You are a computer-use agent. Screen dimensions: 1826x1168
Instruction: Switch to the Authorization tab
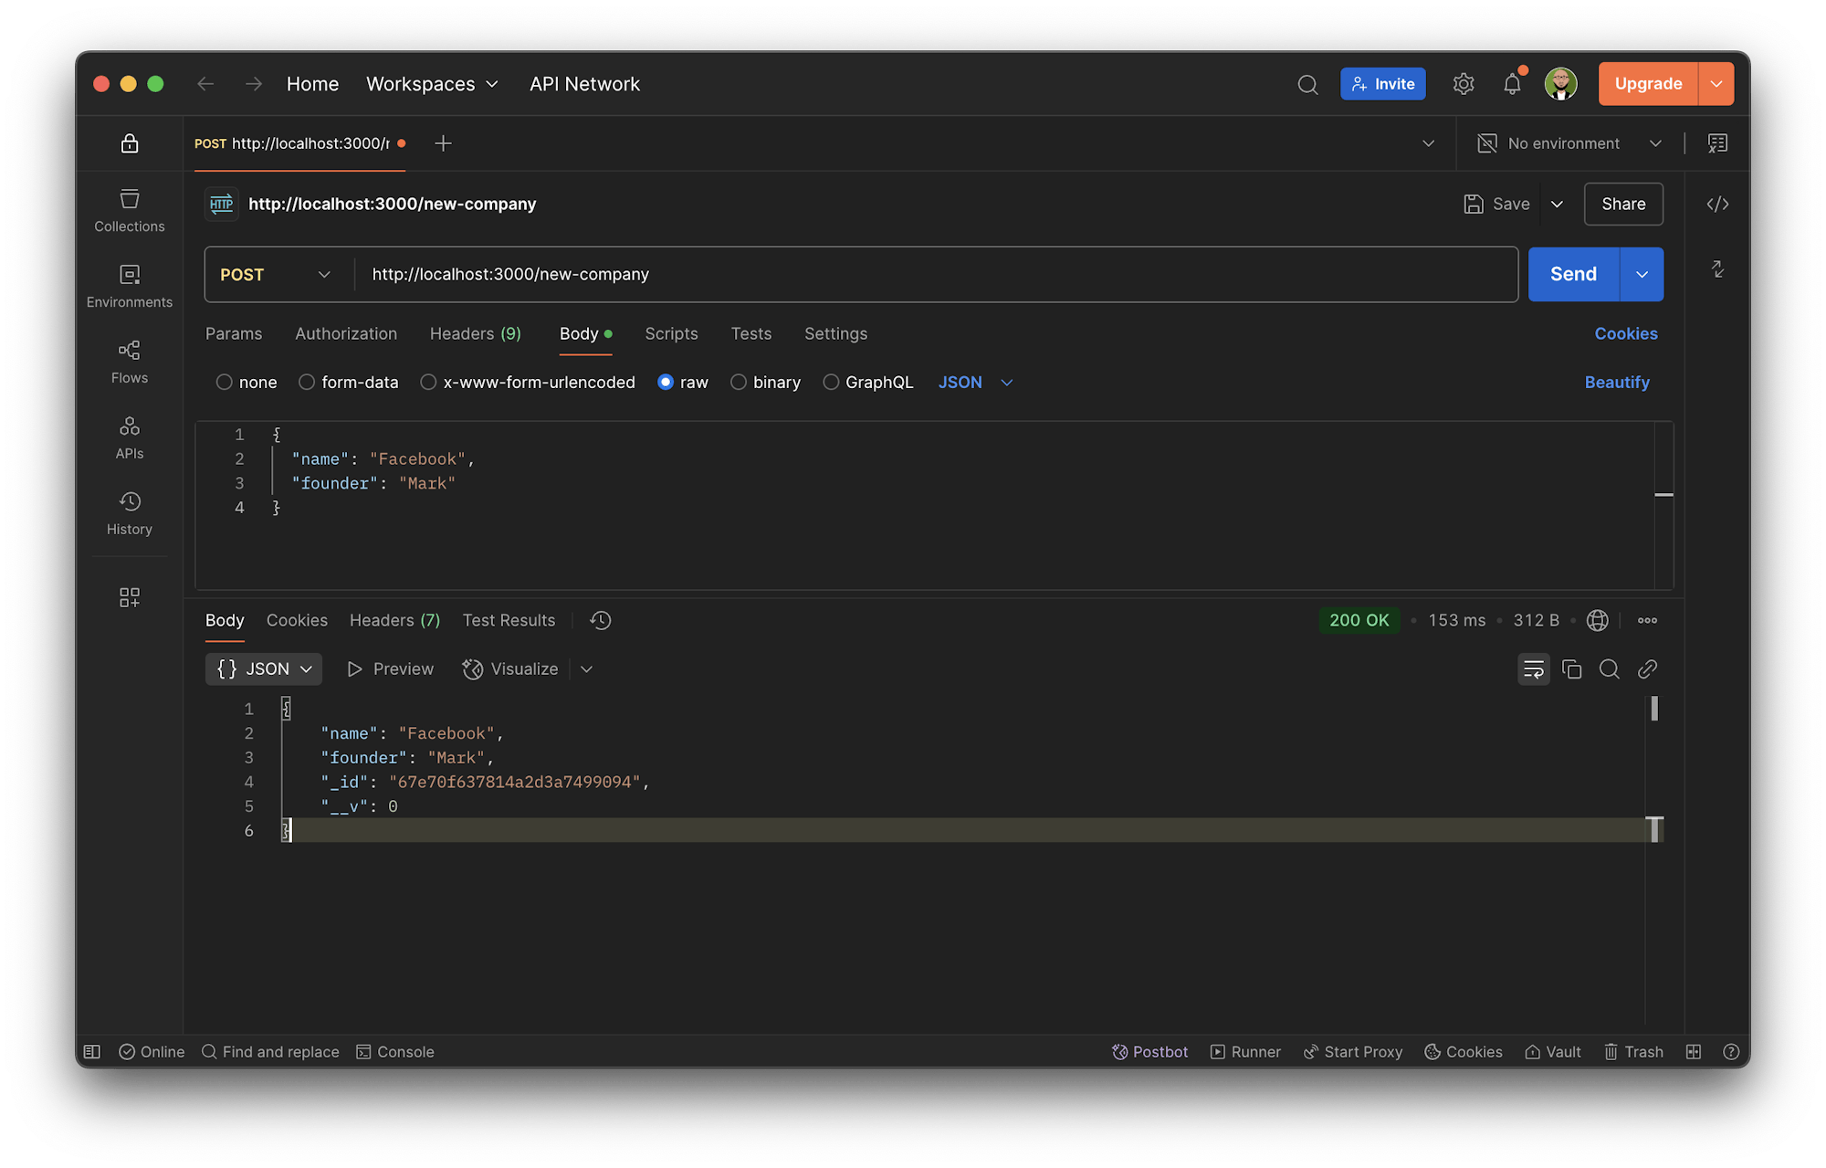pyautogui.click(x=345, y=334)
